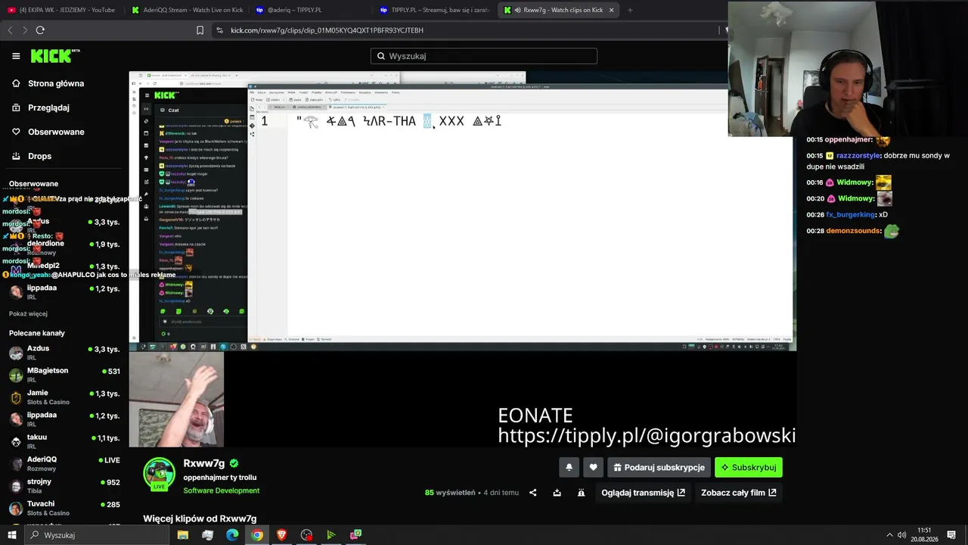Click the Podaruj subskrypcje button
Image resolution: width=968 pixels, height=545 pixels.
[659, 467]
